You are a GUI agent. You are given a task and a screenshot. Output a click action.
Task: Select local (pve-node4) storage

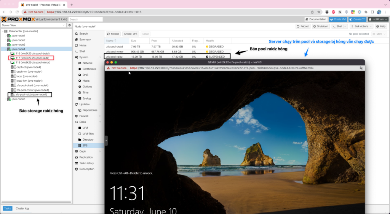coord(24,76)
